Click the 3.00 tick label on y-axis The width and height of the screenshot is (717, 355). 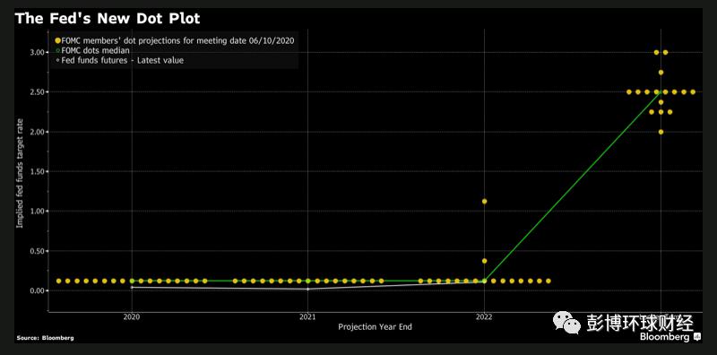click(38, 53)
